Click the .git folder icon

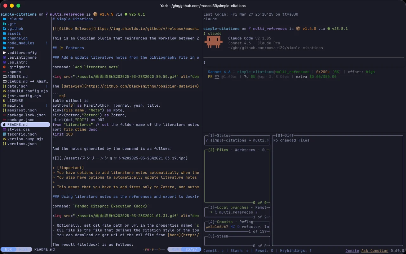tap(4, 24)
